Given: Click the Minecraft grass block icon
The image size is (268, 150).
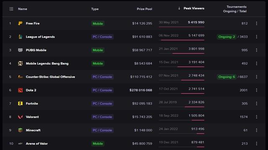Looking at the screenshot, I should tap(20, 130).
